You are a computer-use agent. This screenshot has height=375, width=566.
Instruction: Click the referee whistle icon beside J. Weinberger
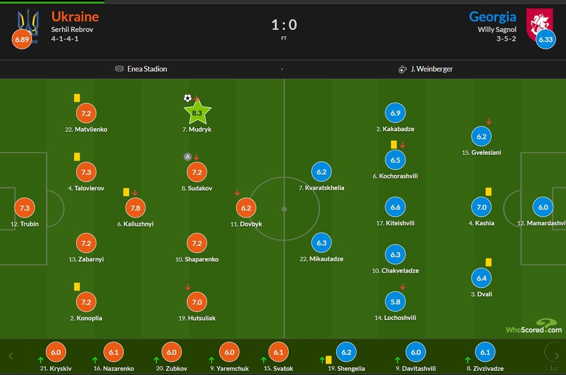click(x=402, y=69)
